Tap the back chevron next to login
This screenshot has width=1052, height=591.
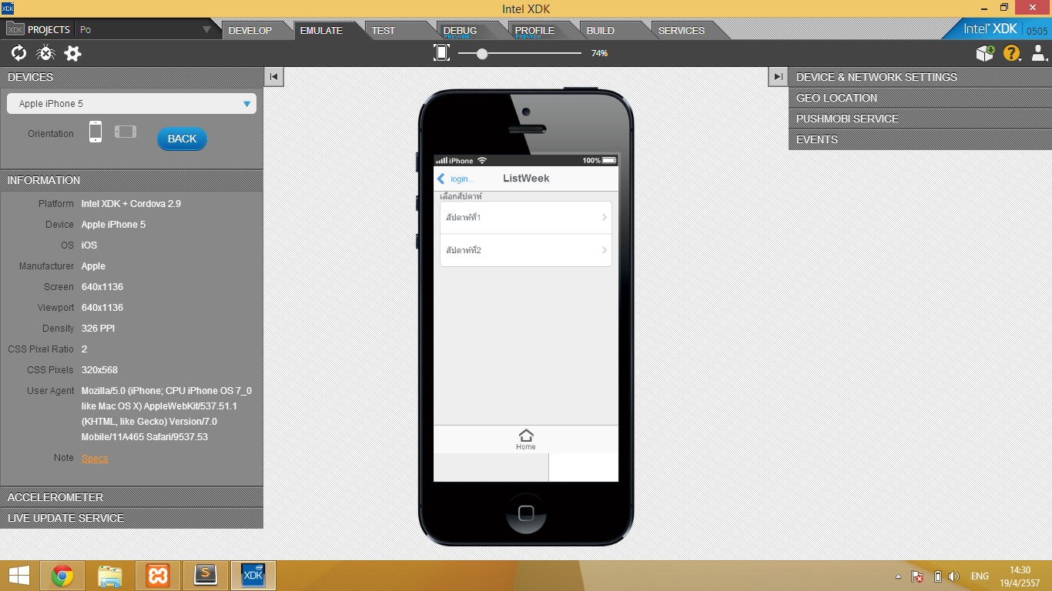(441, 179)
